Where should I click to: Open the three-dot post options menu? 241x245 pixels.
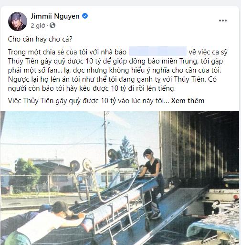(223, 21)
